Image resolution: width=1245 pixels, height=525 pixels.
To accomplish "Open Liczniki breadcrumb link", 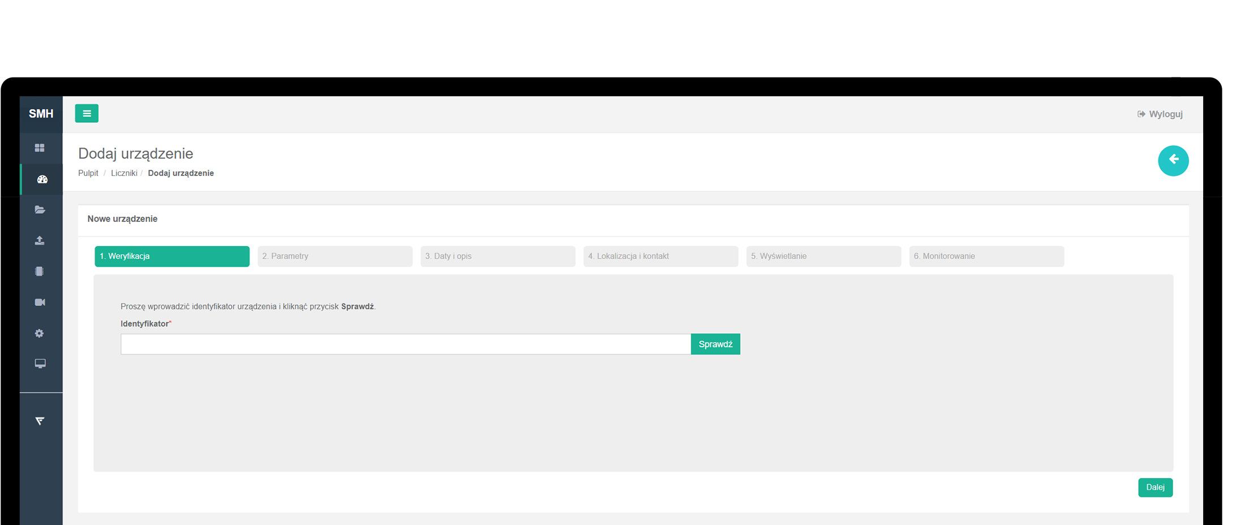I will point(124,173).
